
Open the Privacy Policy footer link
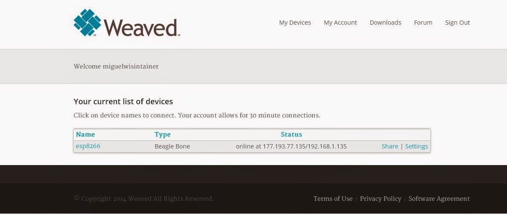pos(380,199)
